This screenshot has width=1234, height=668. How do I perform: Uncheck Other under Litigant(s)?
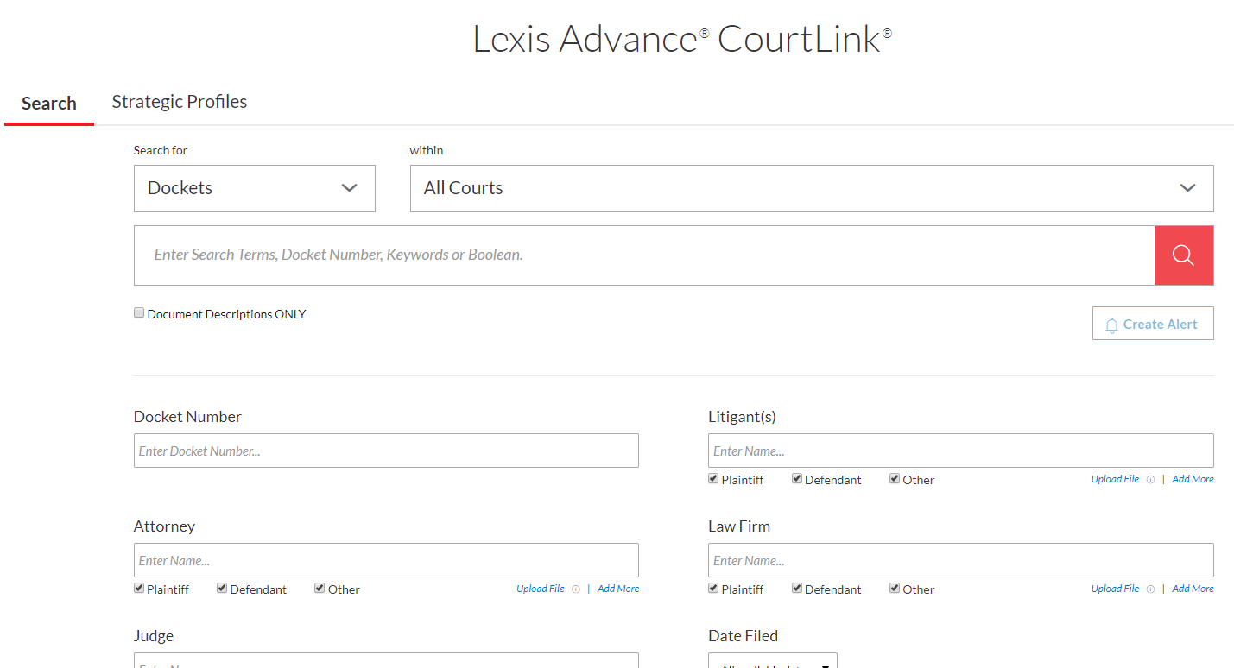pos(895,478)
